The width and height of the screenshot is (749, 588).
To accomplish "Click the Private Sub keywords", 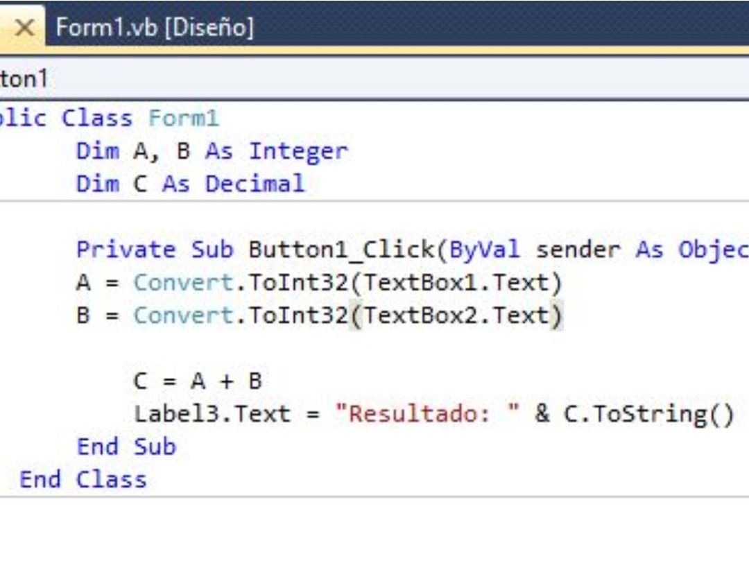I will tap(154, 250).
